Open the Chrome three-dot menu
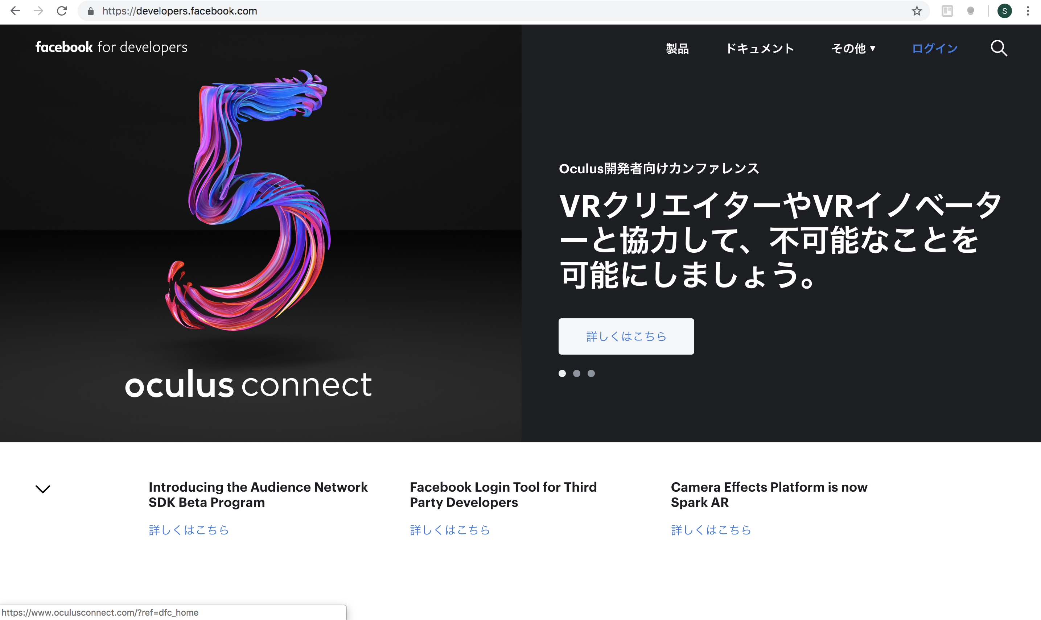The height and width of the screenshot is (620, 1041). click(1028, 11)
